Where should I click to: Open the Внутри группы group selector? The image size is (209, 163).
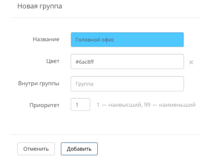point(127,84)
